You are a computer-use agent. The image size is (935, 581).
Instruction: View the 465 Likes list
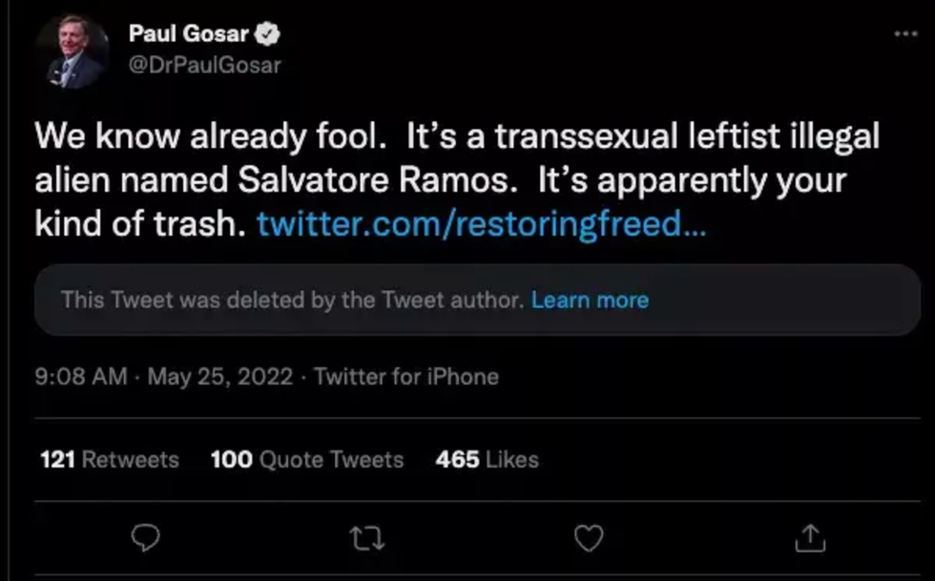click(x=487, y=460)
